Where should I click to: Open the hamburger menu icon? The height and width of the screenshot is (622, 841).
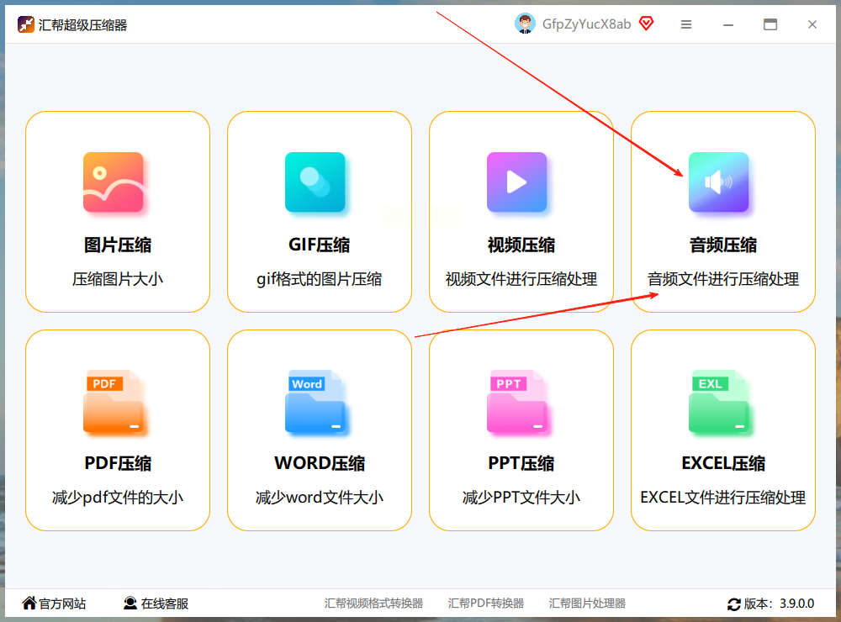(686, 24)
